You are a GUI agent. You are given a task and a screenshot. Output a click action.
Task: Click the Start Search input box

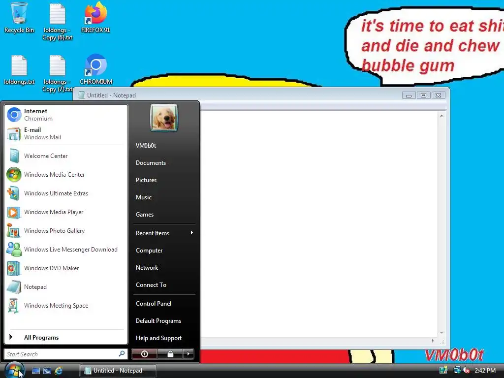61,354
